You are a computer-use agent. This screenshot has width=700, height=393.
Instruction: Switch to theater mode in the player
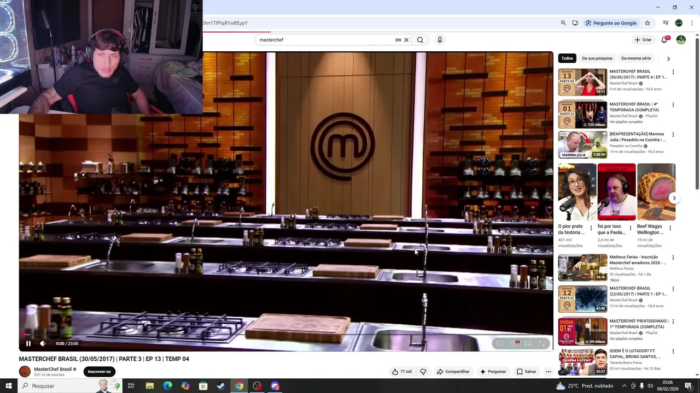pos(528,343)
